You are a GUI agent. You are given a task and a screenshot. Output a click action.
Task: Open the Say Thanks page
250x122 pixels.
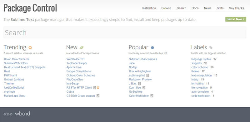(237, 8)
